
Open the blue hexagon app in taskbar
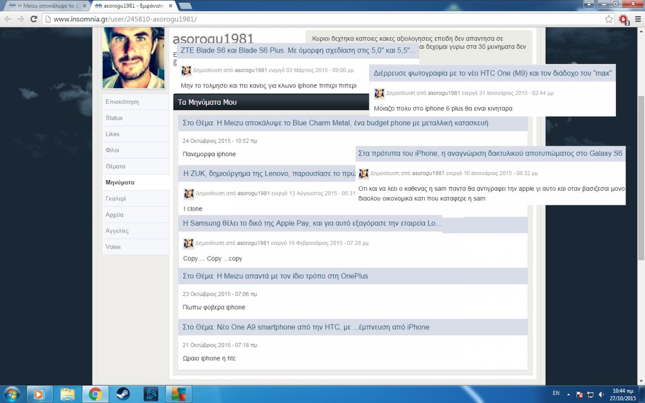152,394
